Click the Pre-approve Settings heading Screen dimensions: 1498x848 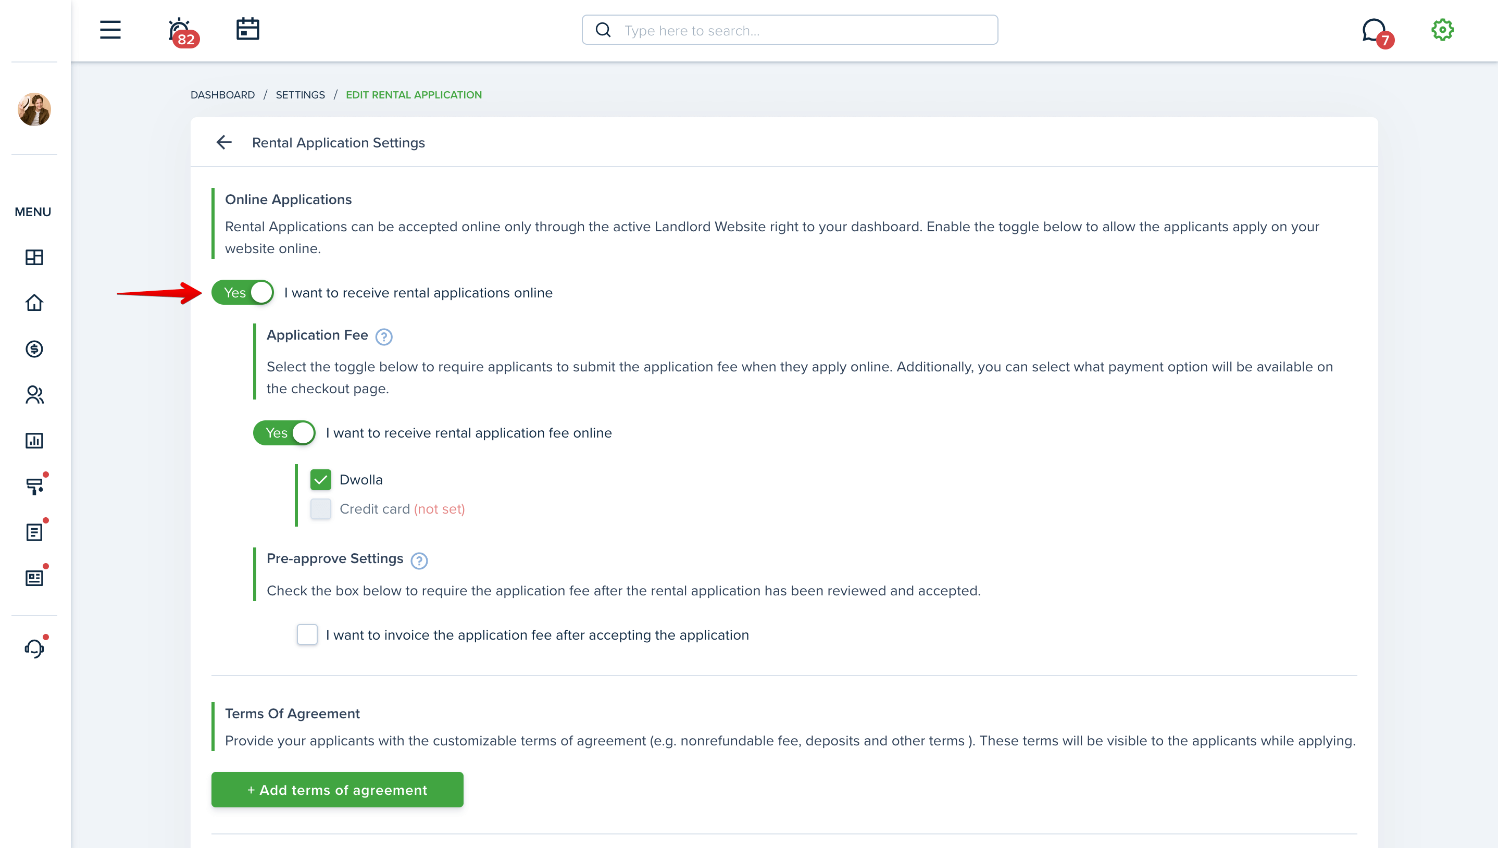coord(335,558)
